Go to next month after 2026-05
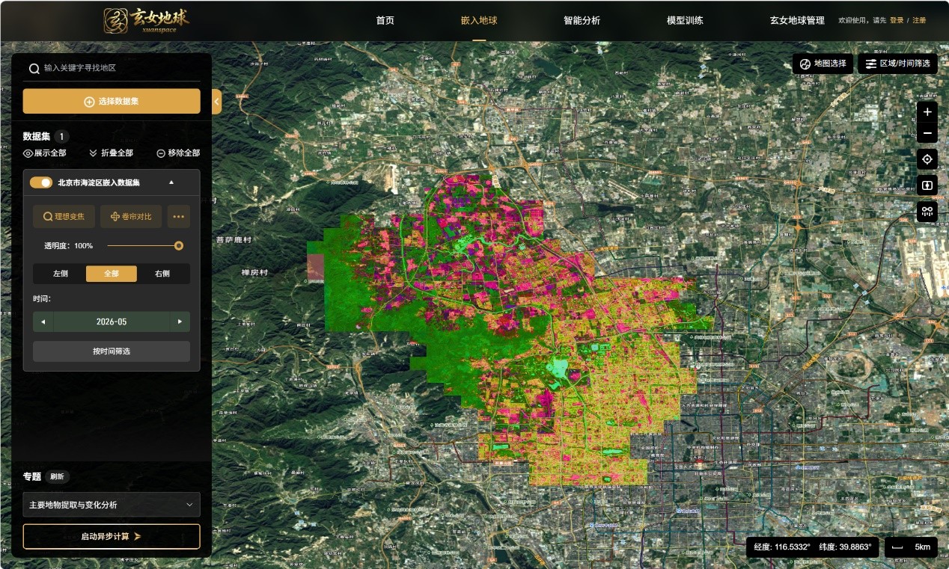Image resolution: width=949 pixels, height=569 pixels. (180, 322)
